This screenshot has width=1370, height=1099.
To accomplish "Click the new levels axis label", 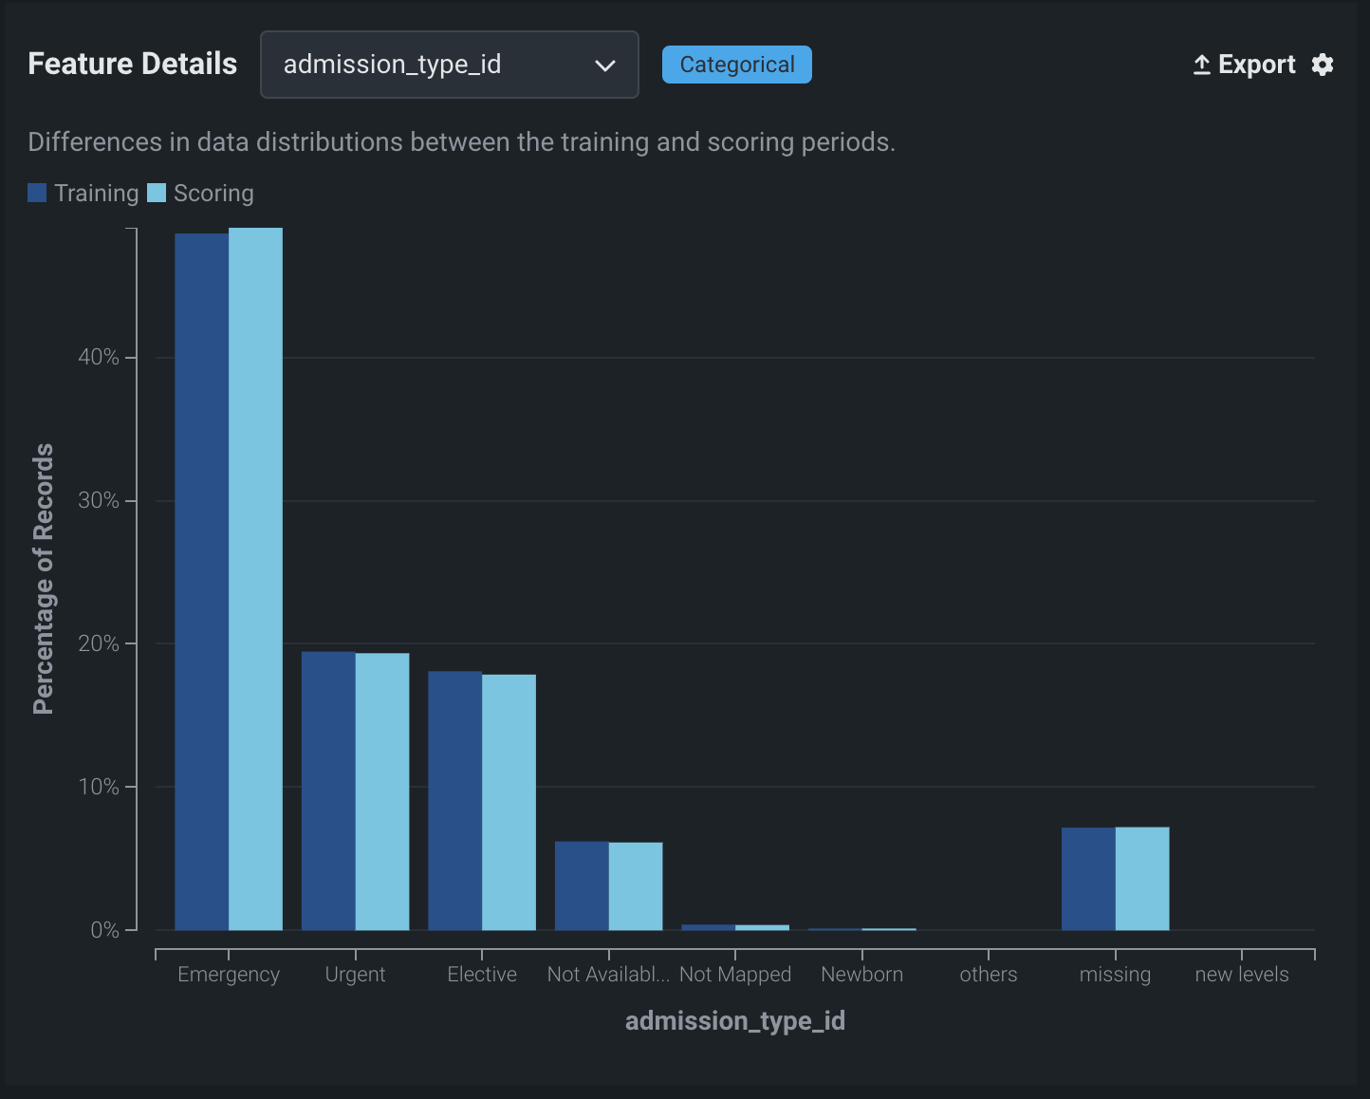I will point(1241,975).
